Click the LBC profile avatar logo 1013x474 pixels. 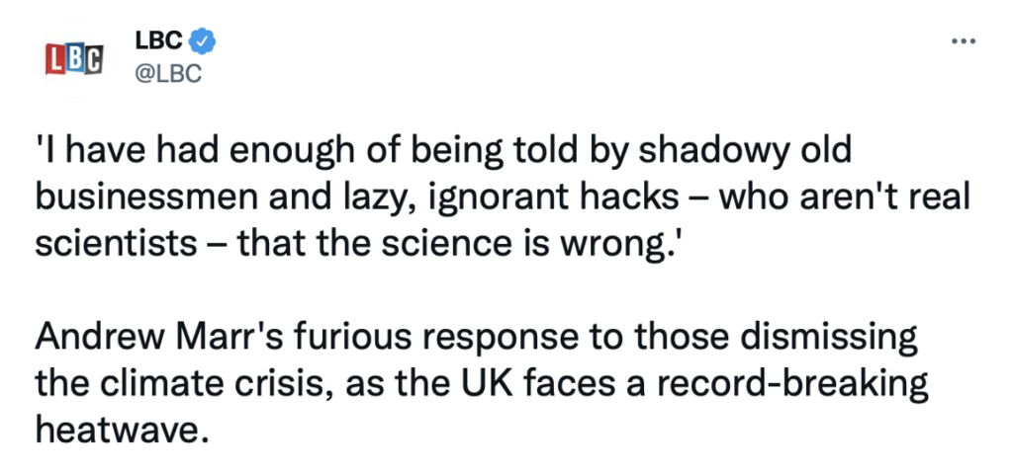click(75, 58)
